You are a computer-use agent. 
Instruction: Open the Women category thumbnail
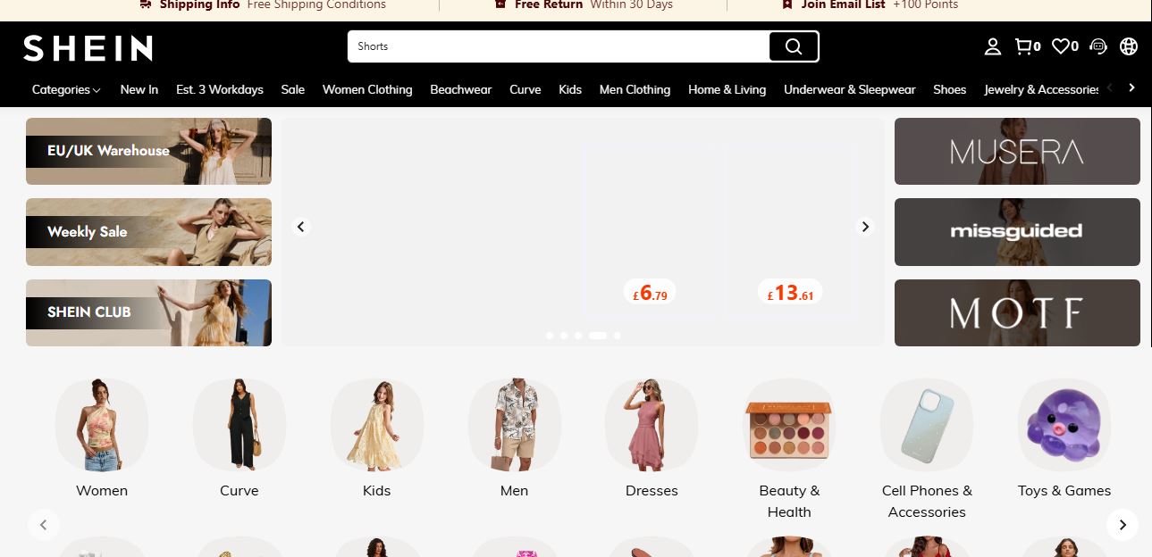[x=102, y=425]
